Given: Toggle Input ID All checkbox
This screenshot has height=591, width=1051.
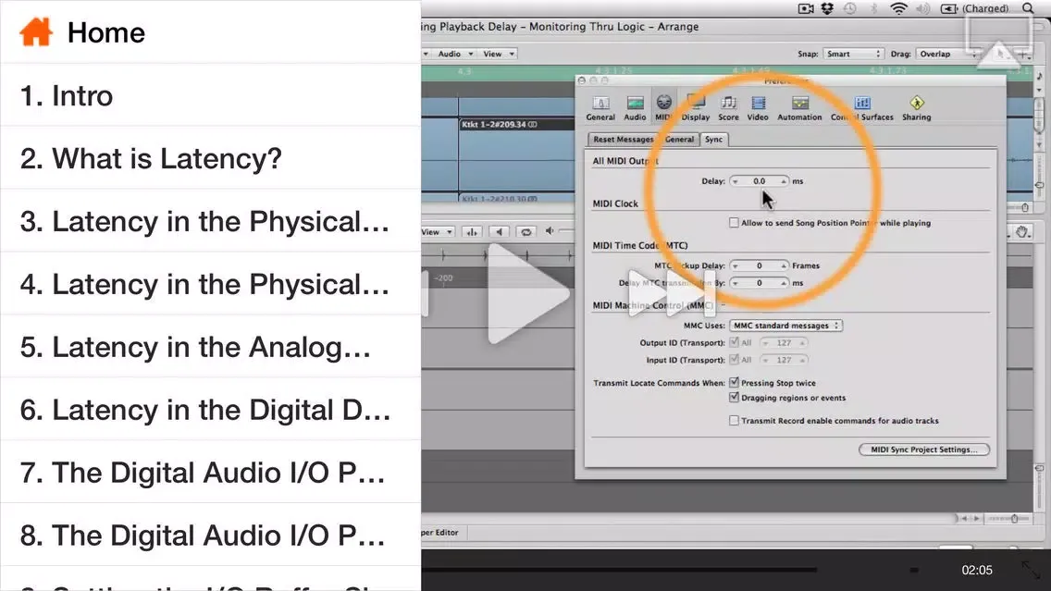Looking at the screenshot, I should click(x=734, y=360).
